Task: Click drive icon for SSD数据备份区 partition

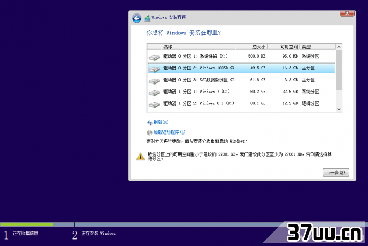Action: click(154, 81)
